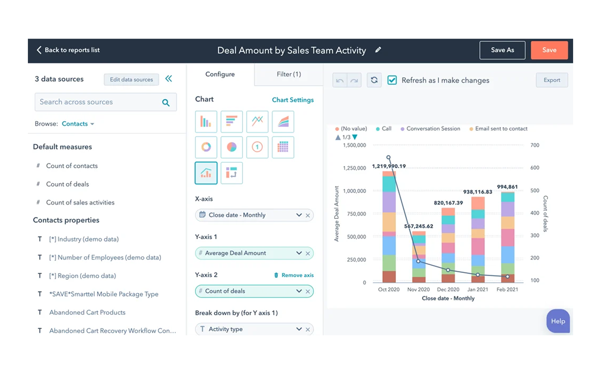This screenshot has height=374, width=601.
Task: Click the refresh report icon
Action: coord(374,80)
